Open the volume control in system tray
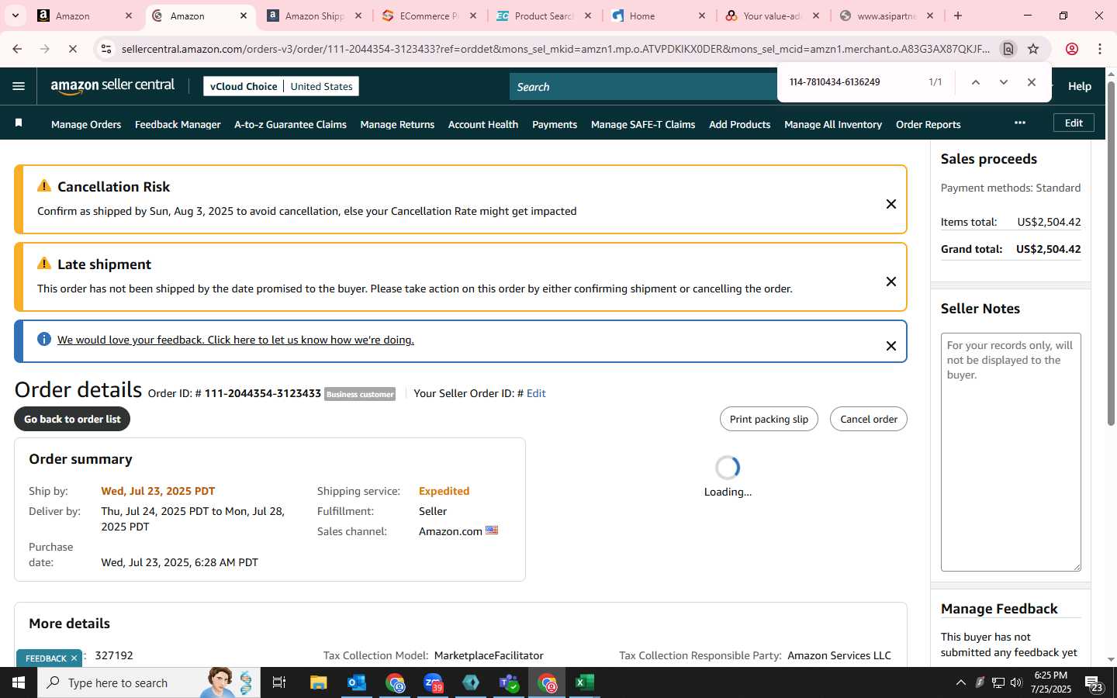Image resolution: width=1117 pixels, height=698 pixels. [1017, 682]
